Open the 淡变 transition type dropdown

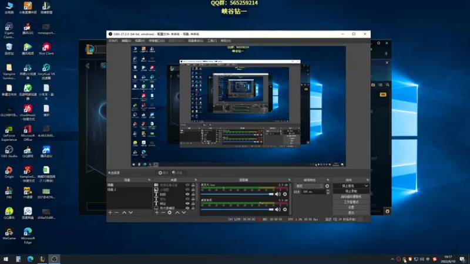coord(309,186)
